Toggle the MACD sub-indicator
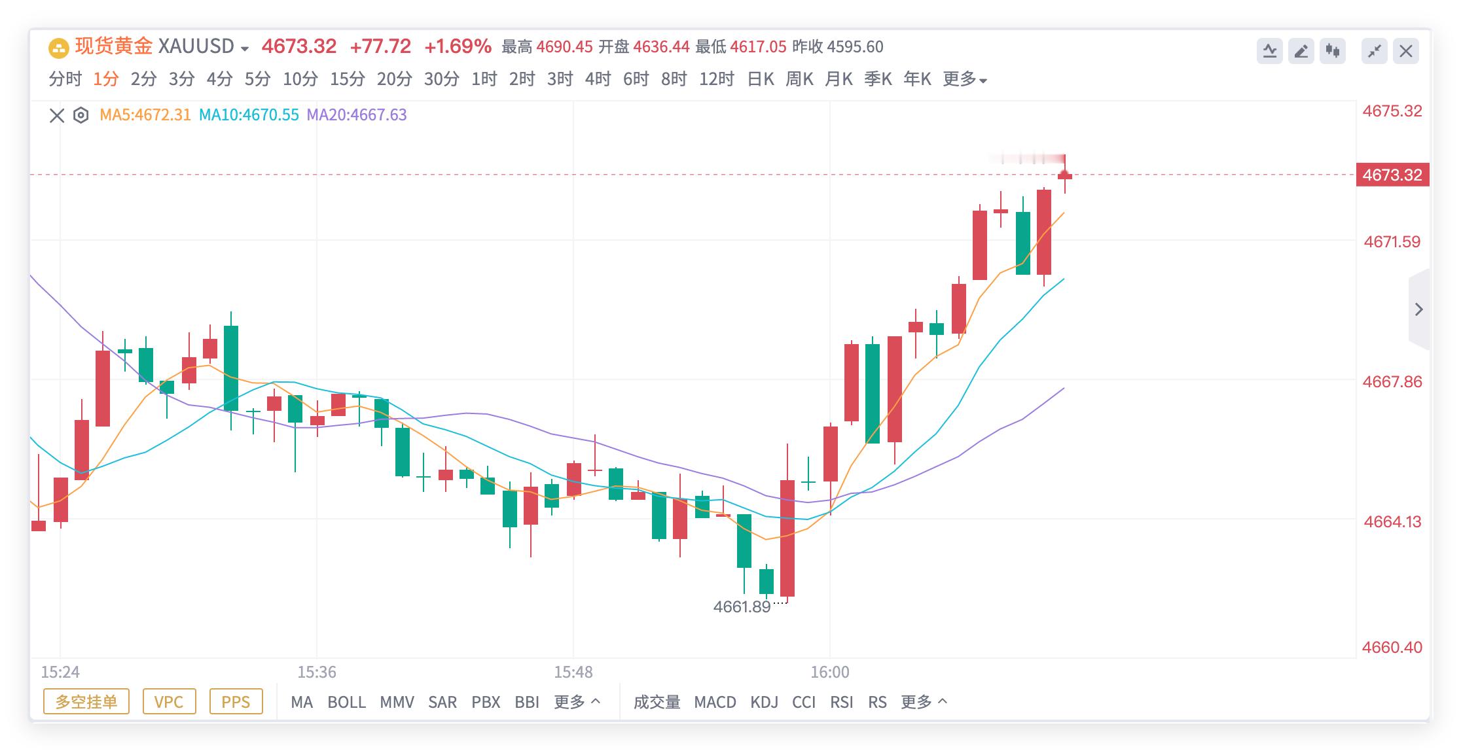 [715, 702]
